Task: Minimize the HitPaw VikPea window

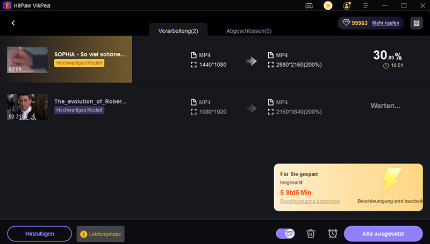Action: (385, 5)
